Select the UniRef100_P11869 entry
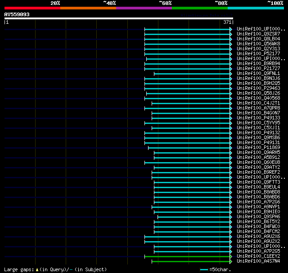The image size is (288, 273). coord(258,148)
